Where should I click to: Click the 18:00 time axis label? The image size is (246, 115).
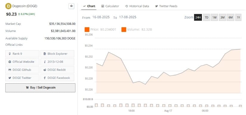131,111
